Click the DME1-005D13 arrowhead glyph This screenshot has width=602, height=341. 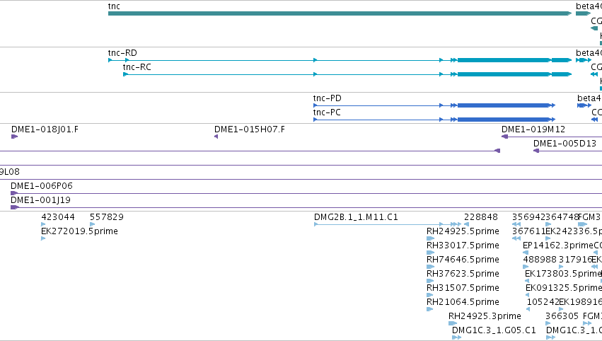(x=536, y=151)
